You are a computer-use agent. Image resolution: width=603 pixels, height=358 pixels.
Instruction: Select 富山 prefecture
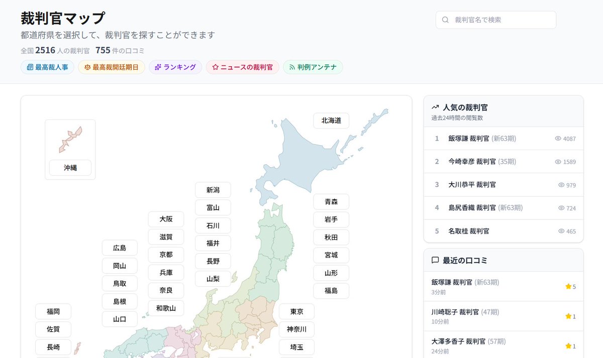click(213, 208)
